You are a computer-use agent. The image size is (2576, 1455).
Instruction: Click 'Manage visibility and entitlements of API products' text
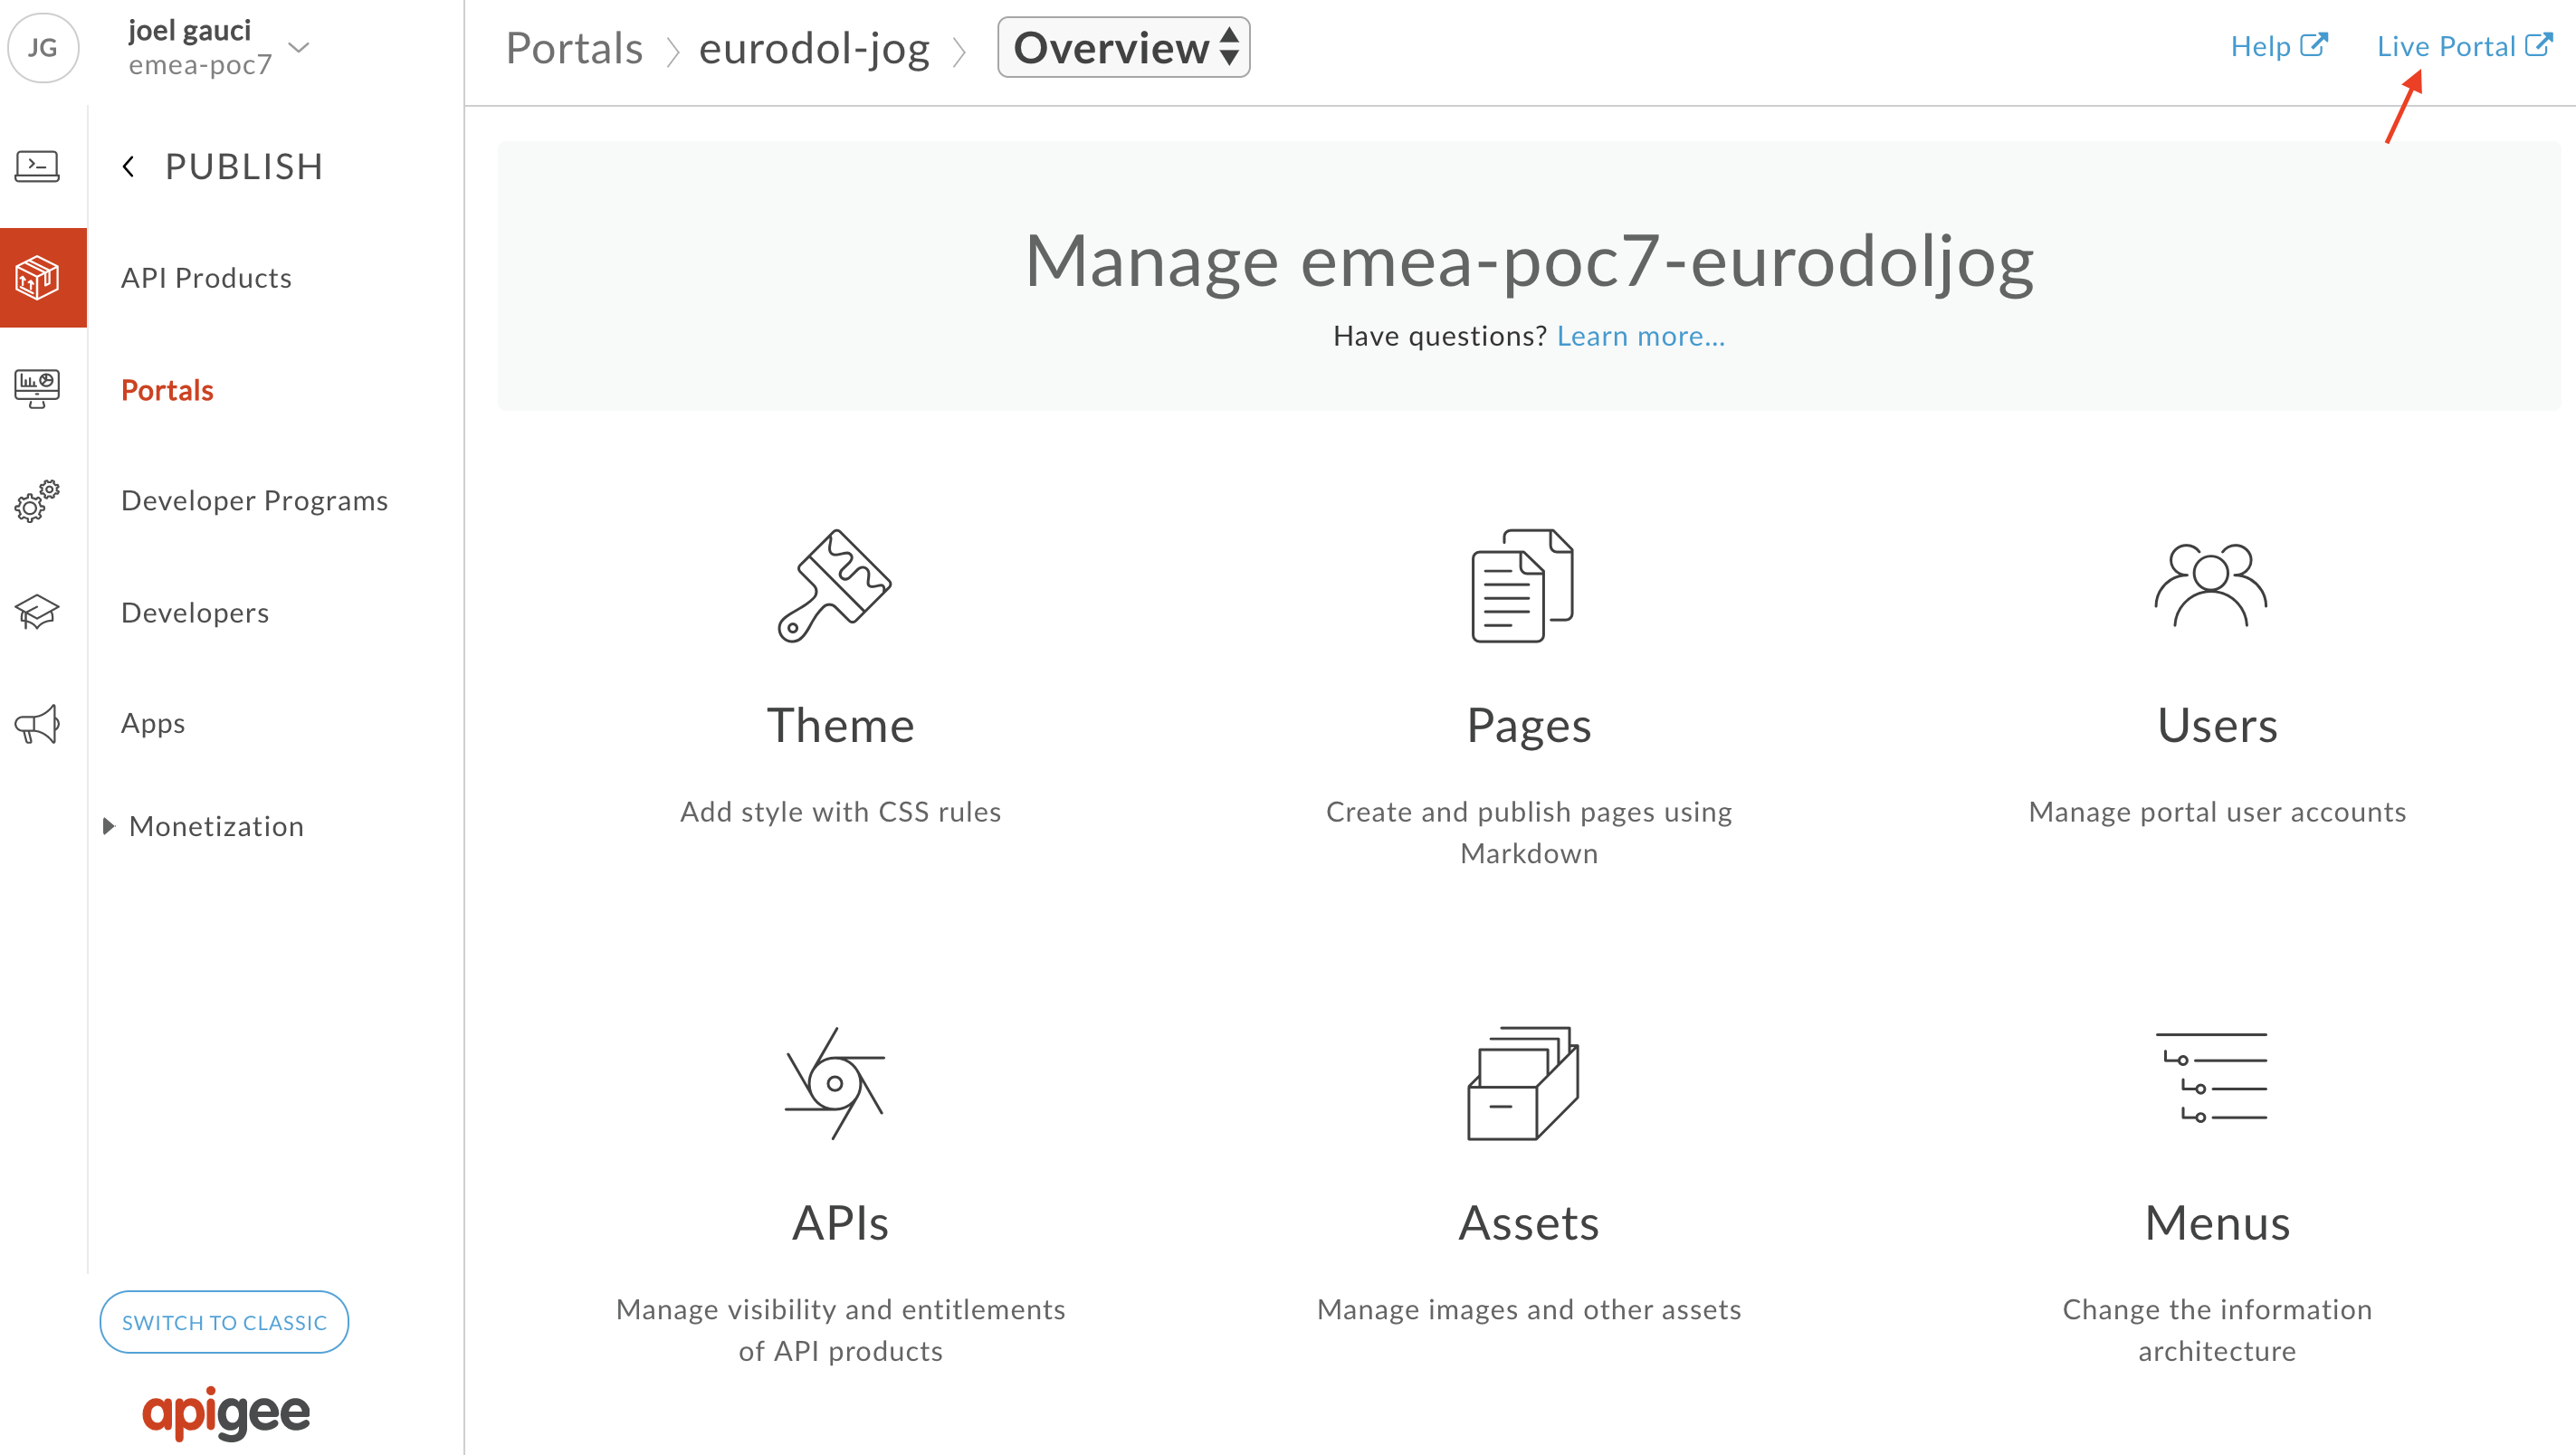tap(841, 1331)
